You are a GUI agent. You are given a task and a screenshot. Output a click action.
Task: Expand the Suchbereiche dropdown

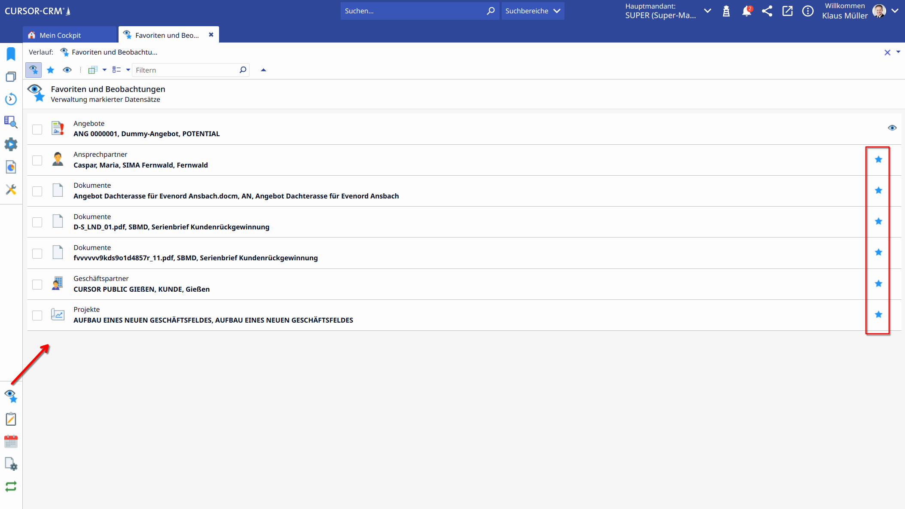[x=533, y=11]
